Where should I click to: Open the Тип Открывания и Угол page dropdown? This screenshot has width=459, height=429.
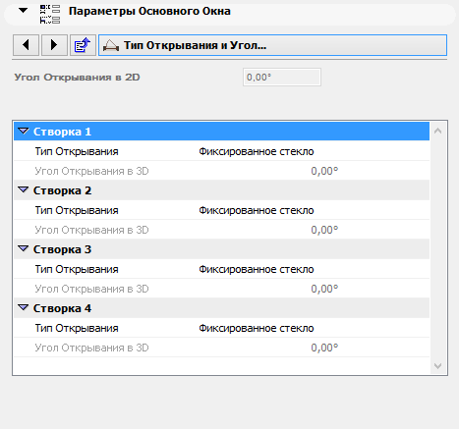click(272, 45)
